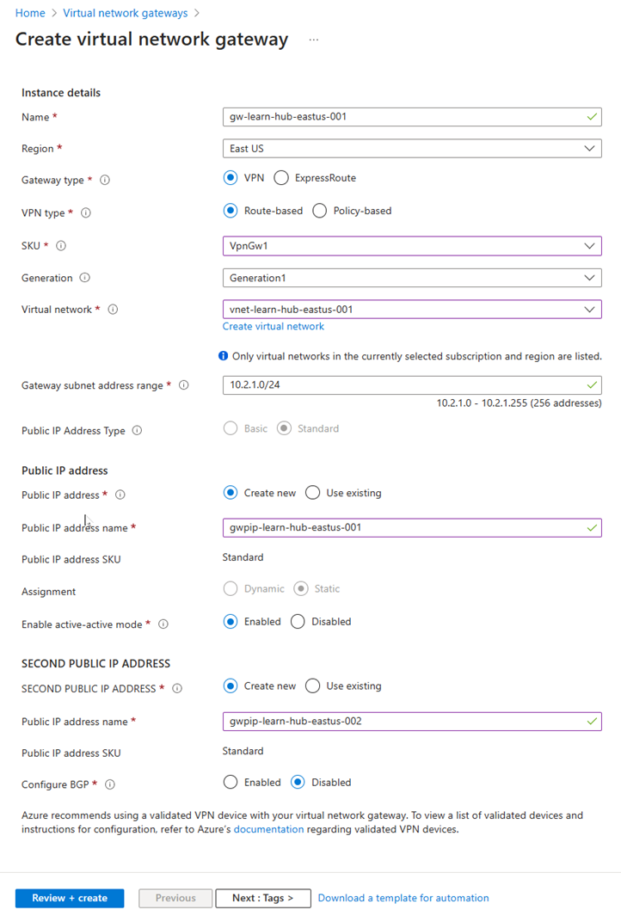Select the ExpressRoute gateway type
This screenshot has width=621, height=916.
[x=281, y=178]
